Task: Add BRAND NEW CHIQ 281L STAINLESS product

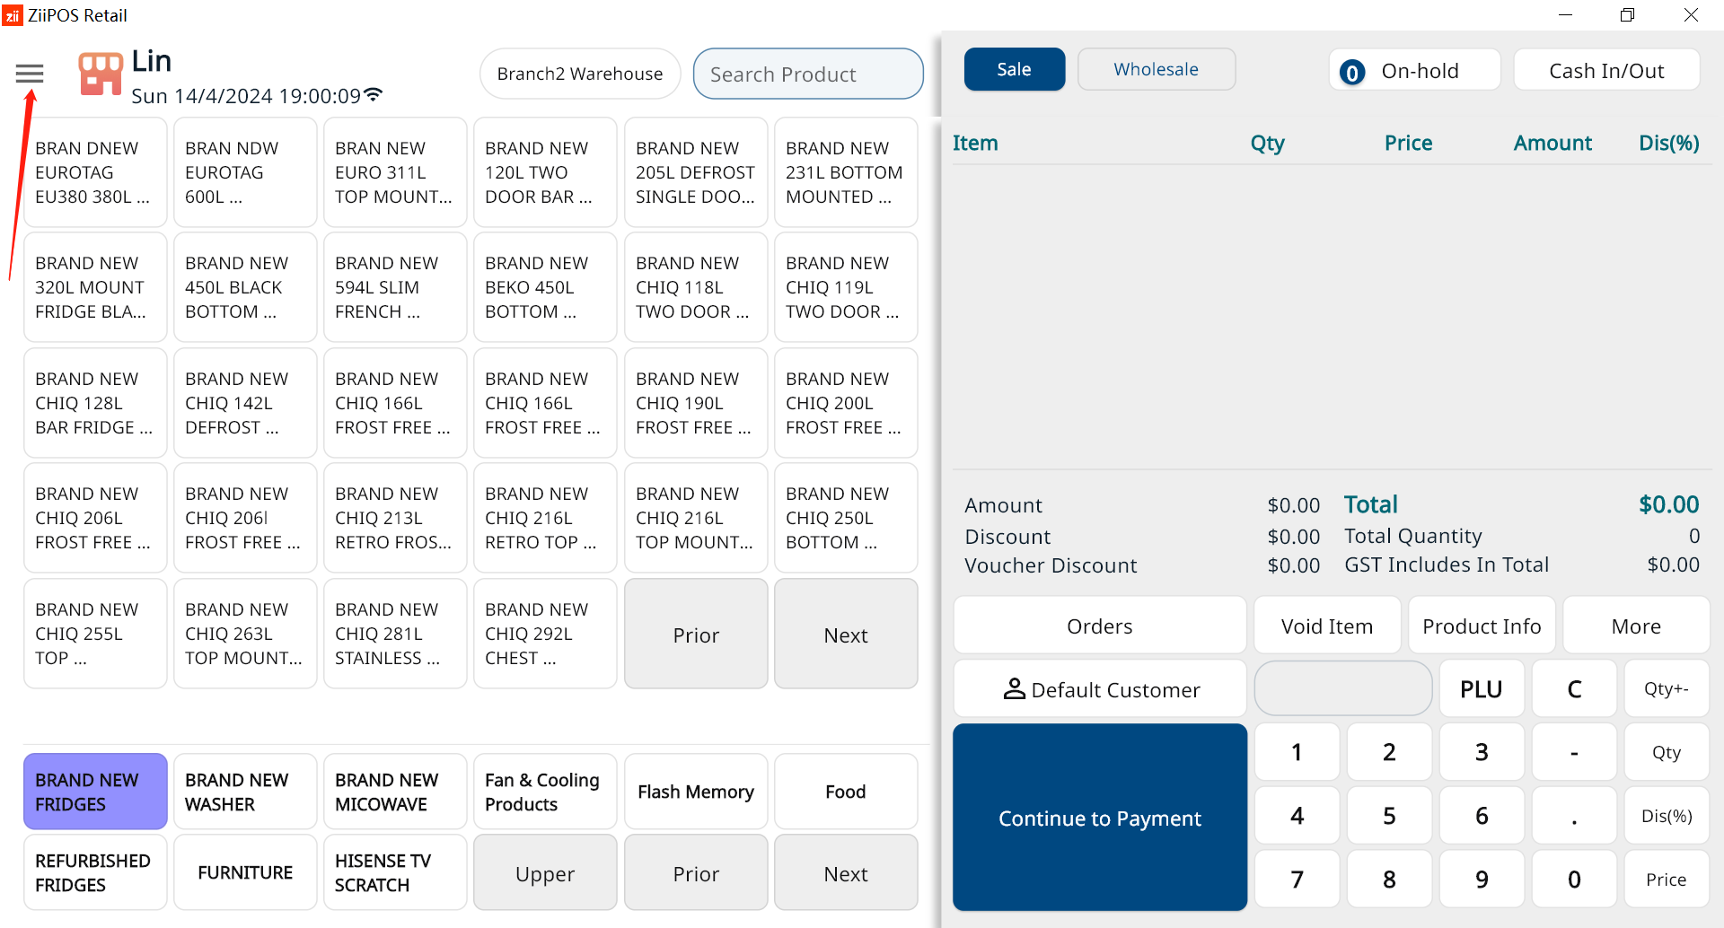Action: coord(395,634)
